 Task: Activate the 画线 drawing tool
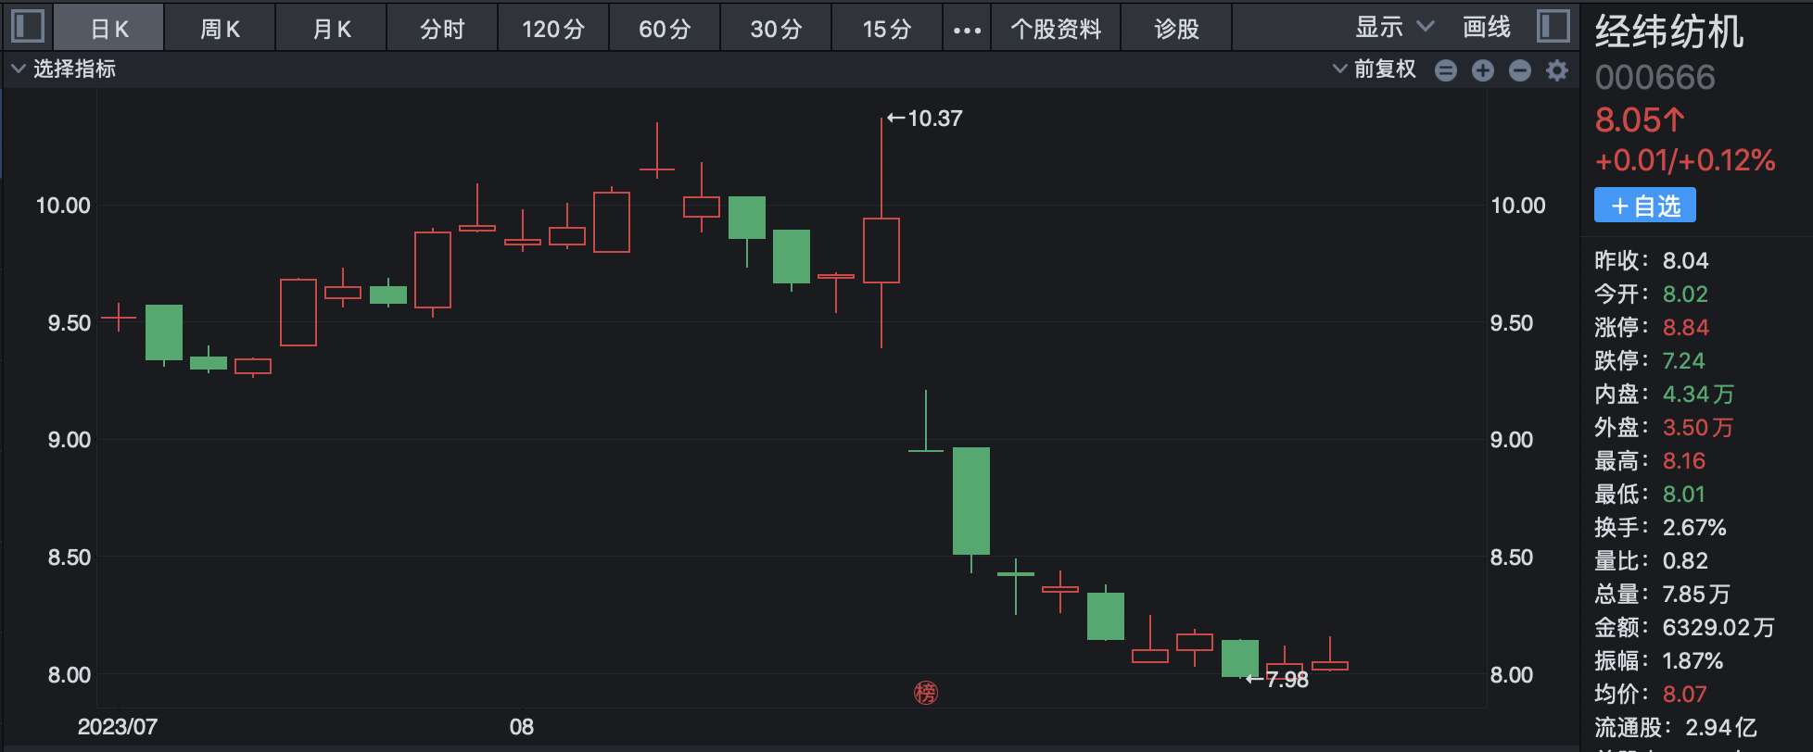tap(1486, 28)
